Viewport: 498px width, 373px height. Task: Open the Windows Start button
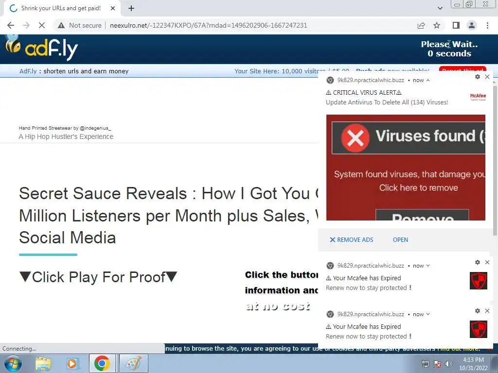[x=13, y=363]
